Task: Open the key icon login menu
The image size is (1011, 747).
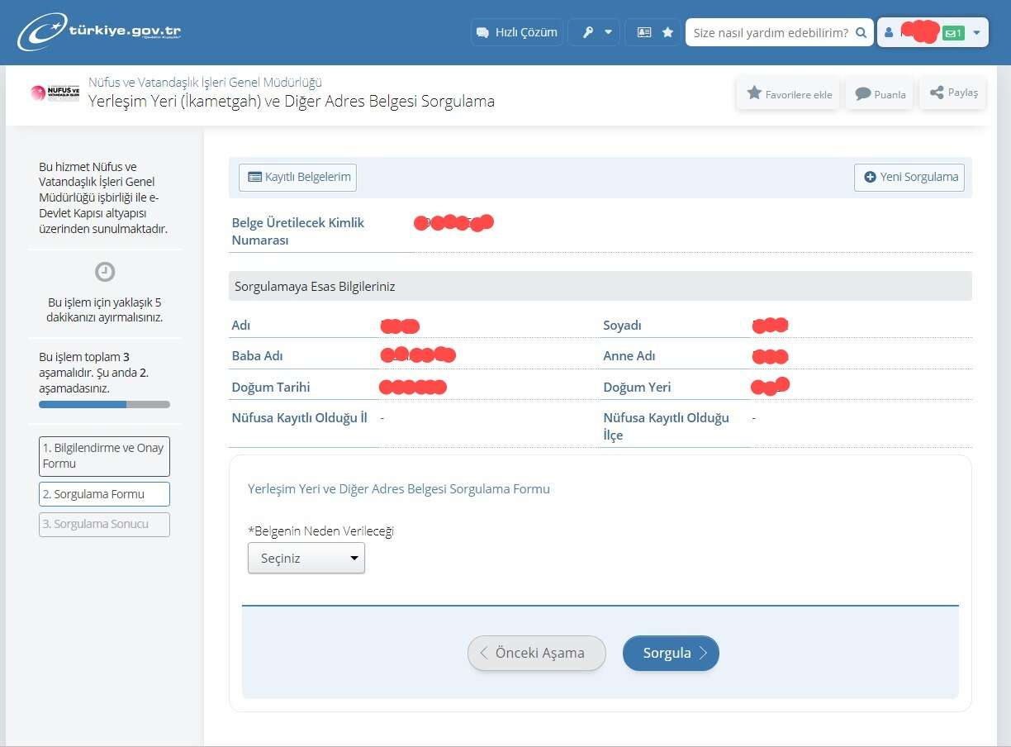Action: point(596,32)
